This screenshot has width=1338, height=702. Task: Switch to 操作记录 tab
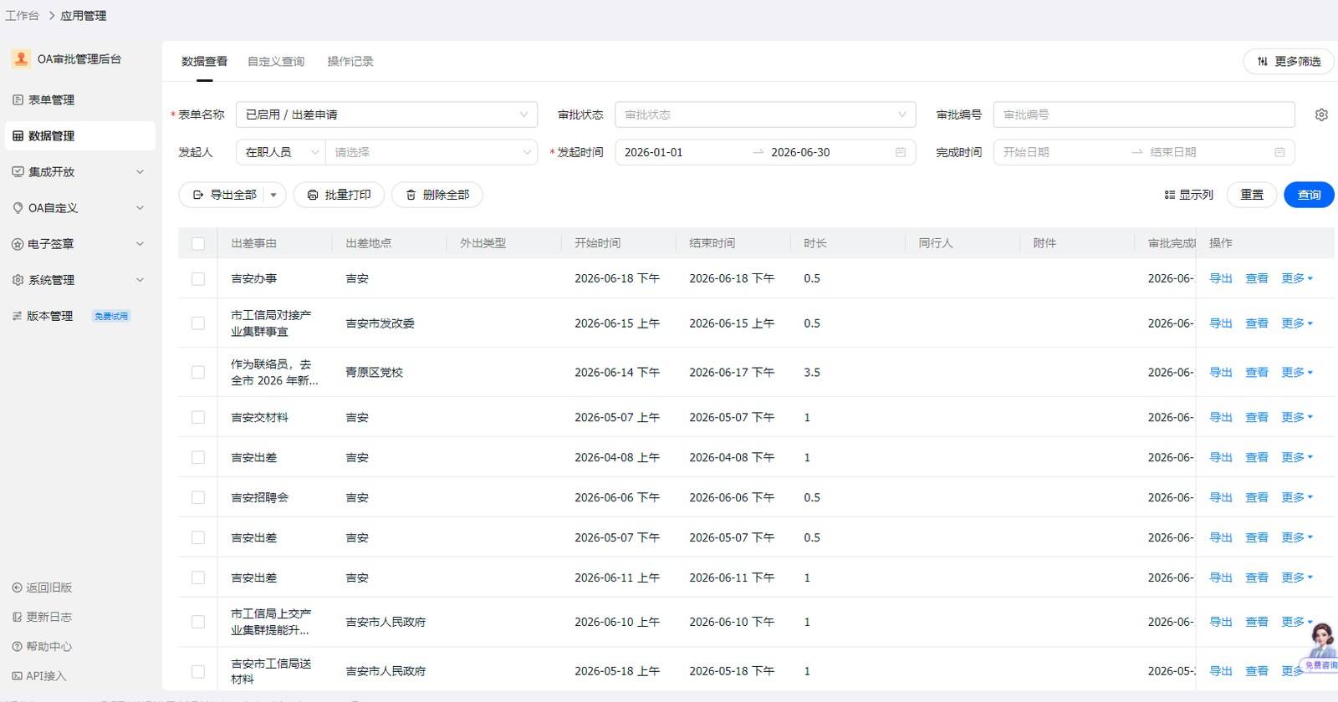(x=350, y=61)
